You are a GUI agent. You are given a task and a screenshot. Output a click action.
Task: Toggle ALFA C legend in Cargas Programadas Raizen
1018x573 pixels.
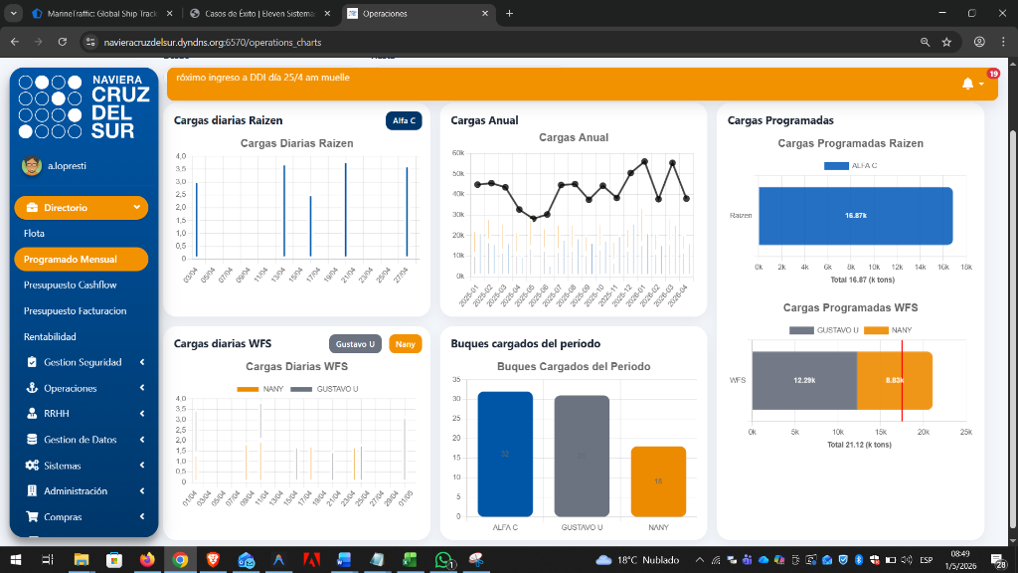click(x=850, y=166)
